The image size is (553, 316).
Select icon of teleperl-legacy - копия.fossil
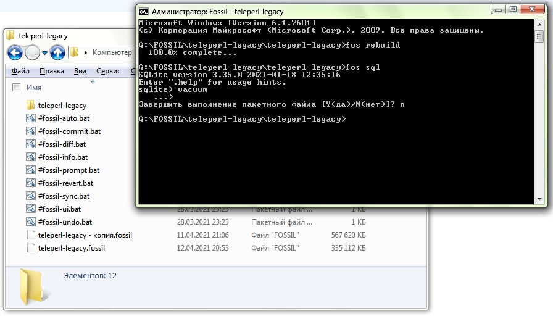coord(31,235)
